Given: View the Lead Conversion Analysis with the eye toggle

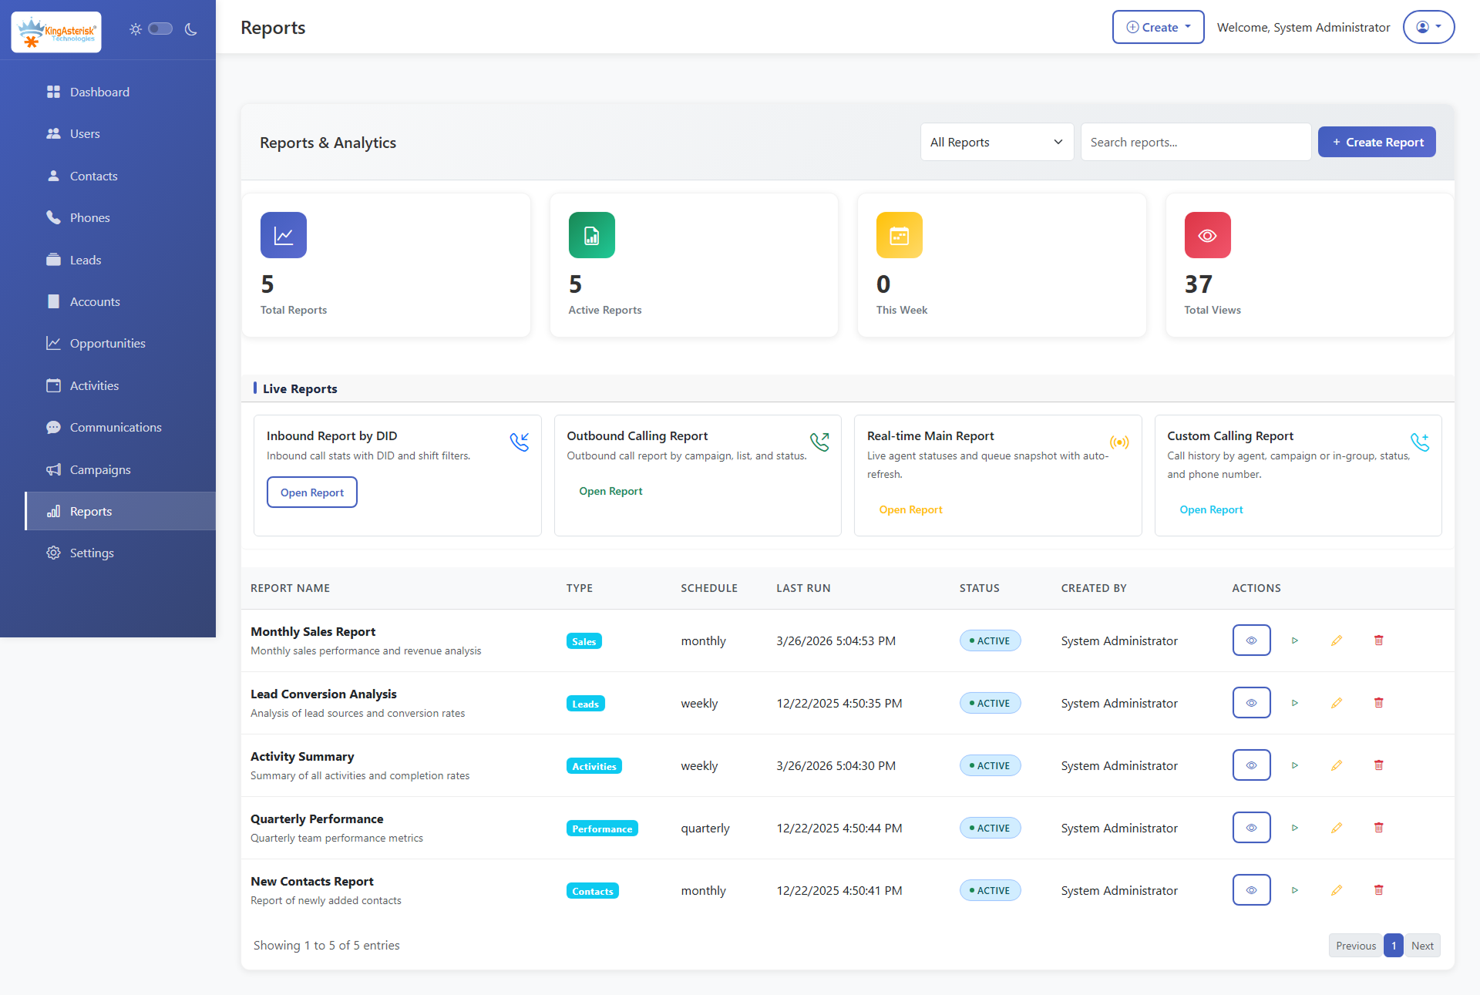Looking at the screenshot, I should coord(1251,702).
